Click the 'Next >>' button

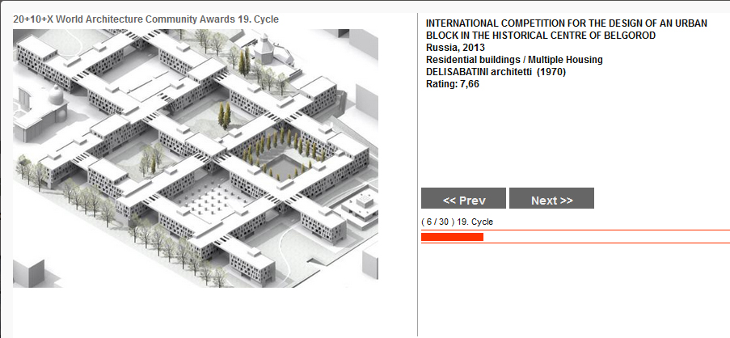coord(551,198)
